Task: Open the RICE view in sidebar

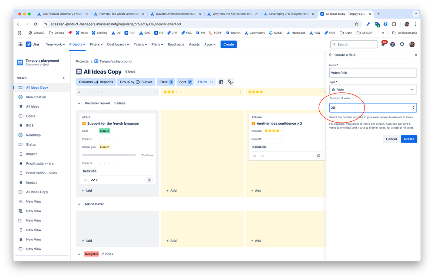Action: (30, 126)
